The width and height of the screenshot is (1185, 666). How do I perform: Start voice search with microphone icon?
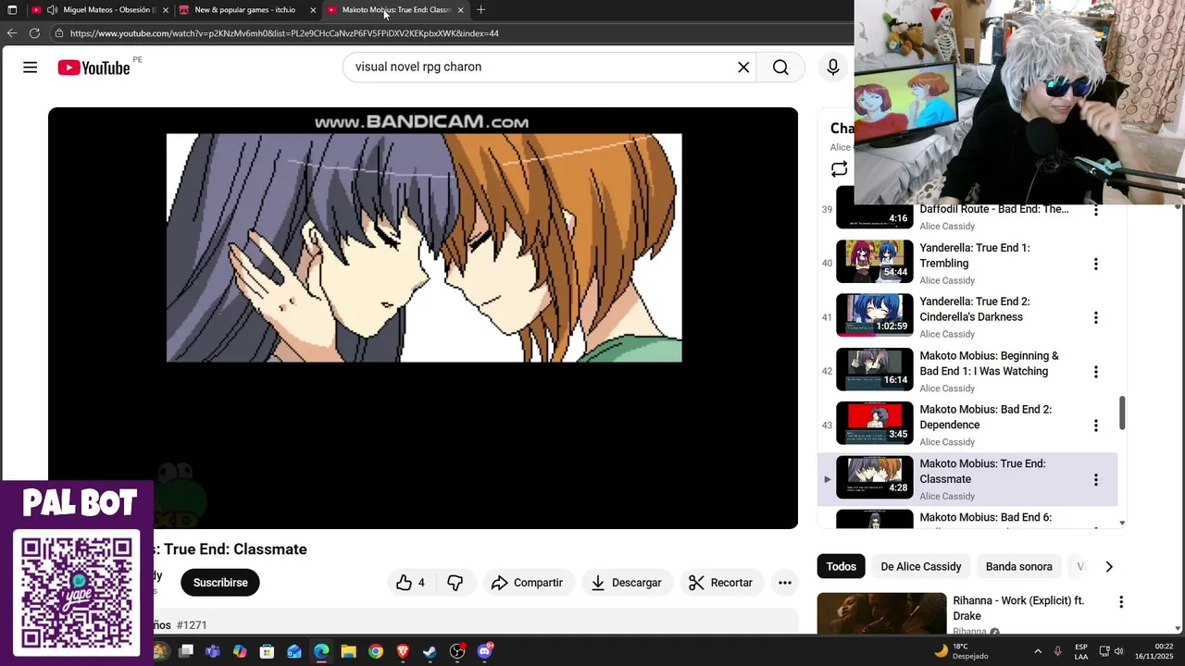pyautogui.click(x=833, y=67)
